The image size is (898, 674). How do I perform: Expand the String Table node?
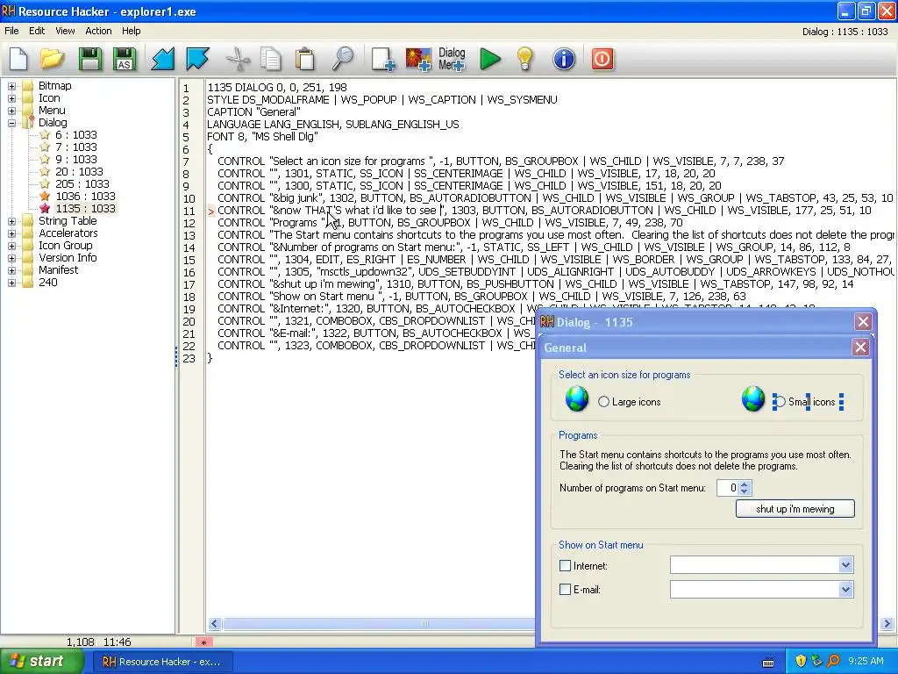[x=11, y=221]
